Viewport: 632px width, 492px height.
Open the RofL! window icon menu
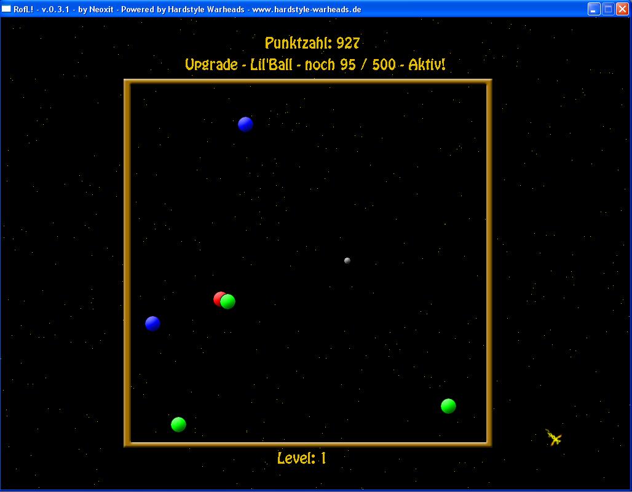pos(7,9)
